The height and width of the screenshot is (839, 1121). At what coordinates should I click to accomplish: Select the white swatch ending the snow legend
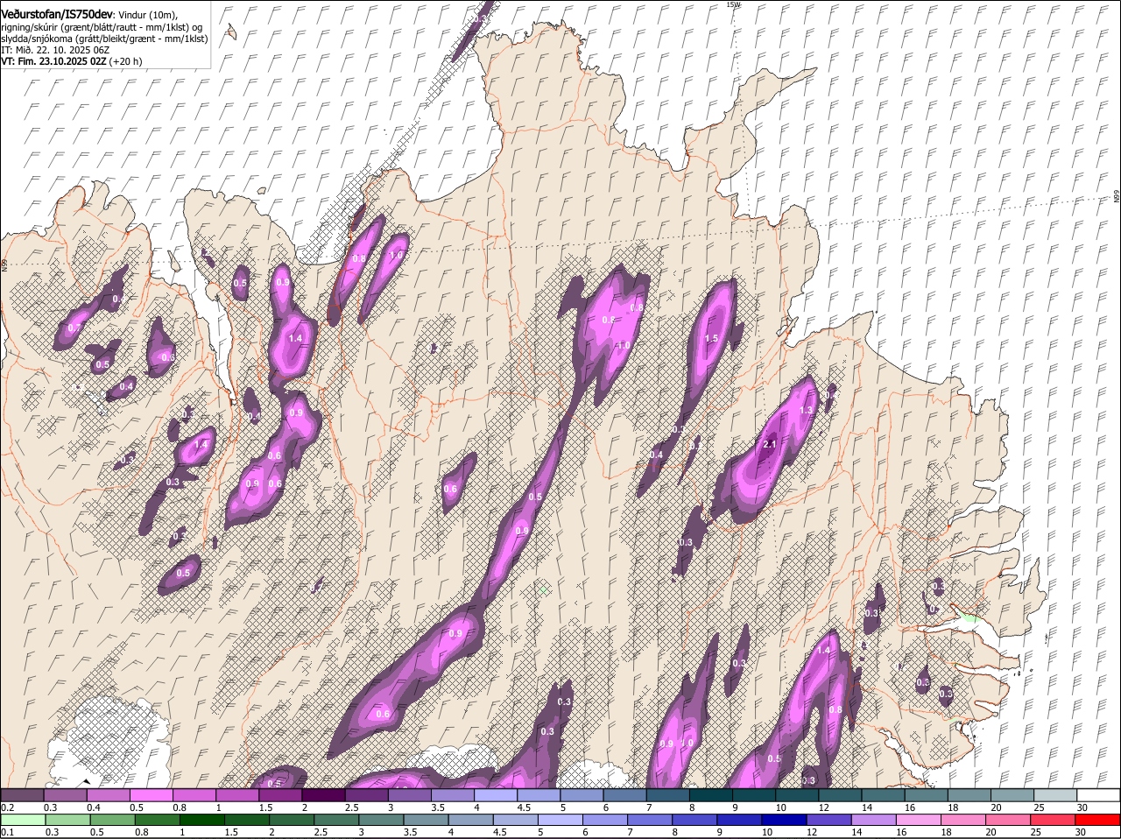tap(1099, 795)
